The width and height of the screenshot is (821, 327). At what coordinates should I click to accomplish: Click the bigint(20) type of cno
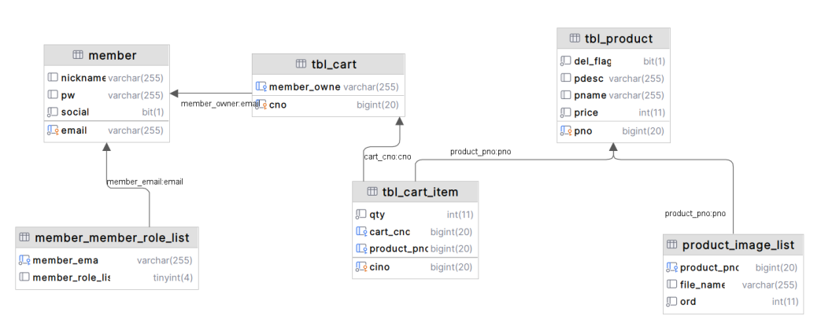click(x=378, y=105)
